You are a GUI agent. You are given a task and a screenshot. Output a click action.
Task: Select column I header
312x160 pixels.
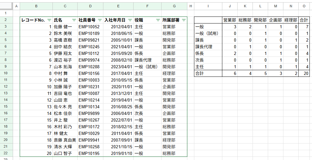coord(208,6)
